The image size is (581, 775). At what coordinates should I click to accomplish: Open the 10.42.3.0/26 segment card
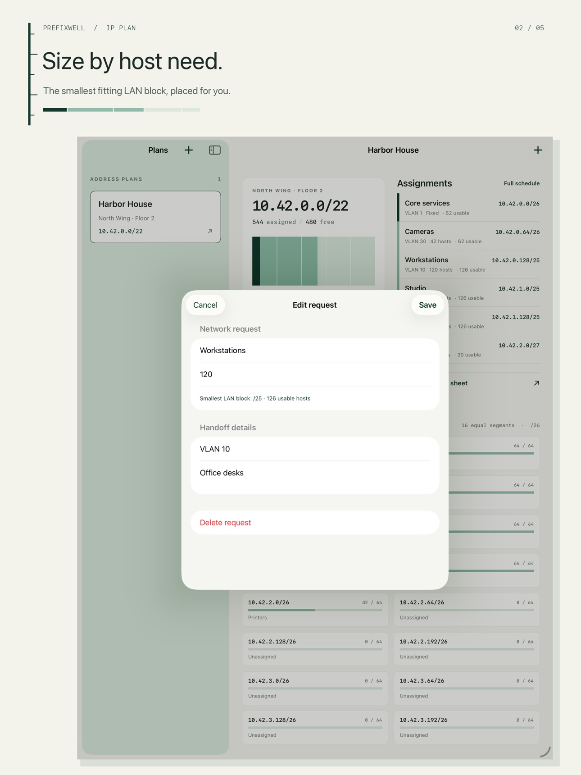click(315, 688)
